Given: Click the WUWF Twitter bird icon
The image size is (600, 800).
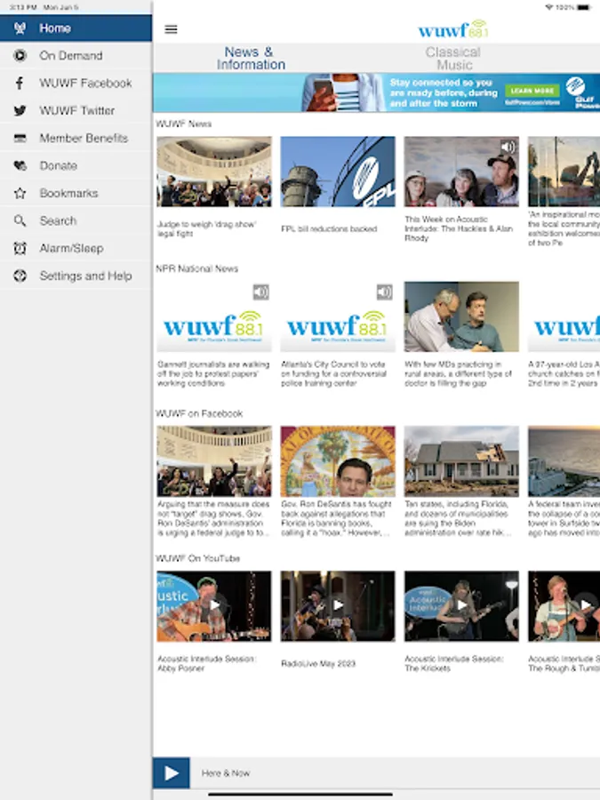Looking at the screenshot, I should (20, 111).
